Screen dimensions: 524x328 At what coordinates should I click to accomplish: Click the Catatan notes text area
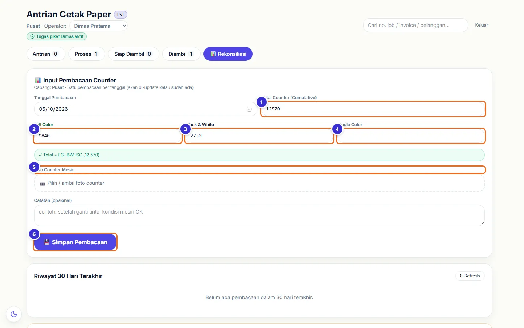[x=259, y=215]
